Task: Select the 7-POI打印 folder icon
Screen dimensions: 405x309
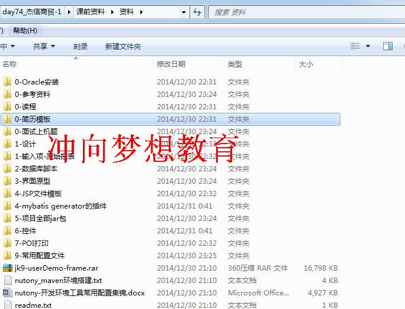Action: tap(8, 243)
